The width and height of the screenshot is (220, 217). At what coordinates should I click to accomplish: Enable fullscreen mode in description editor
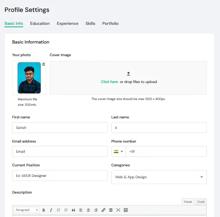[x=118, y=210]
